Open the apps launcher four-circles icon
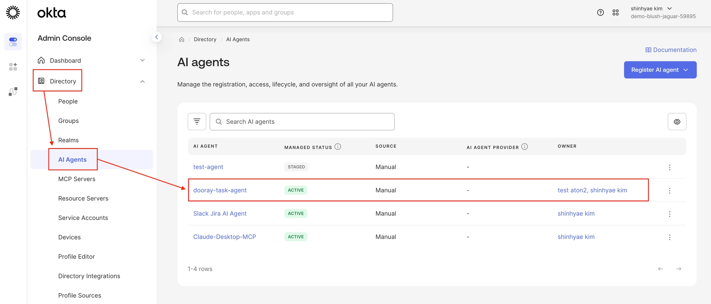 616,12
